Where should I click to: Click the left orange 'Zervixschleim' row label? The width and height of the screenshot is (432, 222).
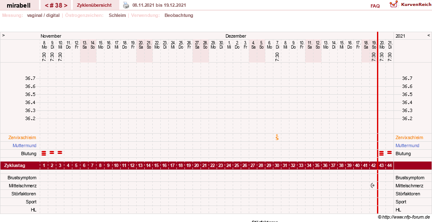(x=22, y=137)
